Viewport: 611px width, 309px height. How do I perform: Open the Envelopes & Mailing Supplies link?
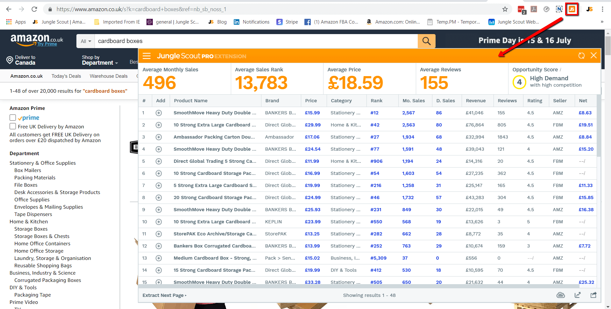click(48, 207)
